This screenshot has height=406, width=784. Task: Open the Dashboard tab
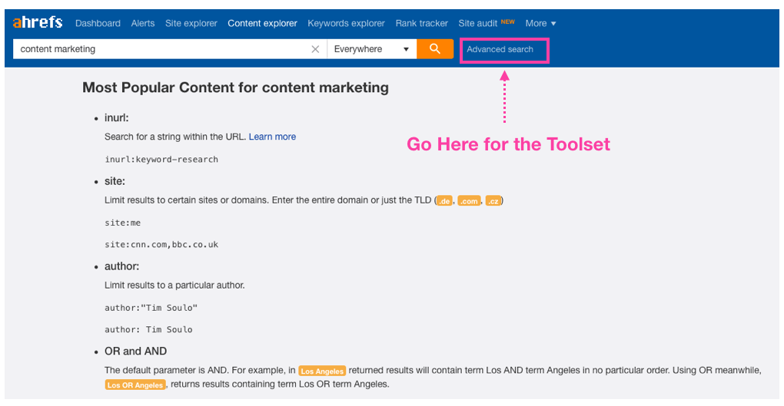click(98, 24)
